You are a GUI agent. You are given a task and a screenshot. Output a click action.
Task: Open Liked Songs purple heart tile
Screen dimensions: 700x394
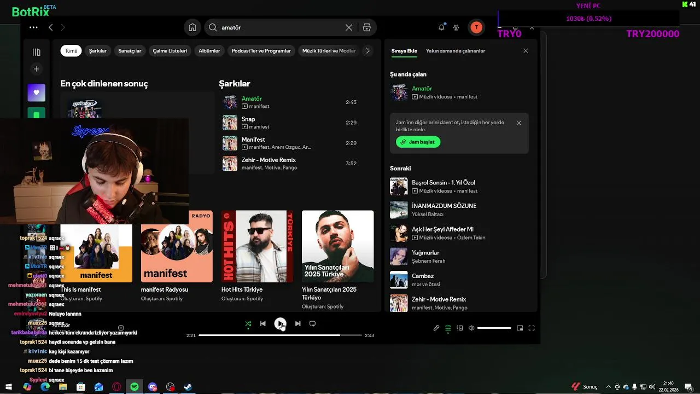(x=37, y=92)
